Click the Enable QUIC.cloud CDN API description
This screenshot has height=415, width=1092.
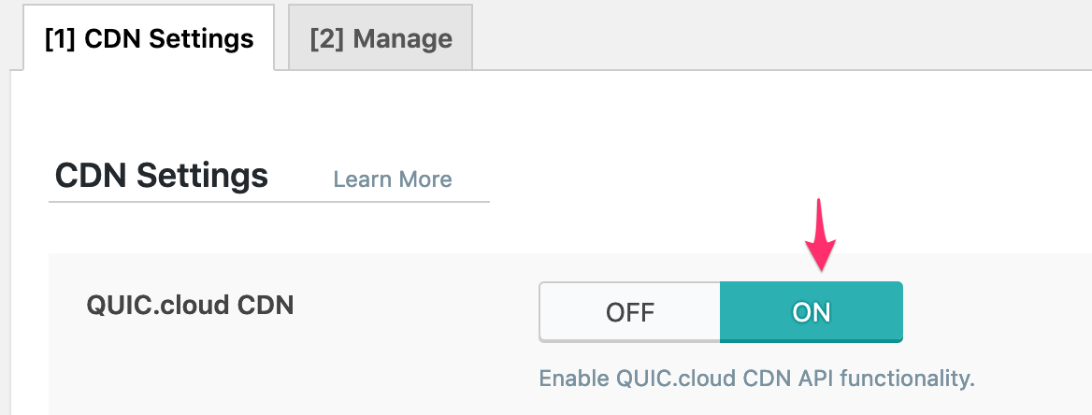click(756, 379)
